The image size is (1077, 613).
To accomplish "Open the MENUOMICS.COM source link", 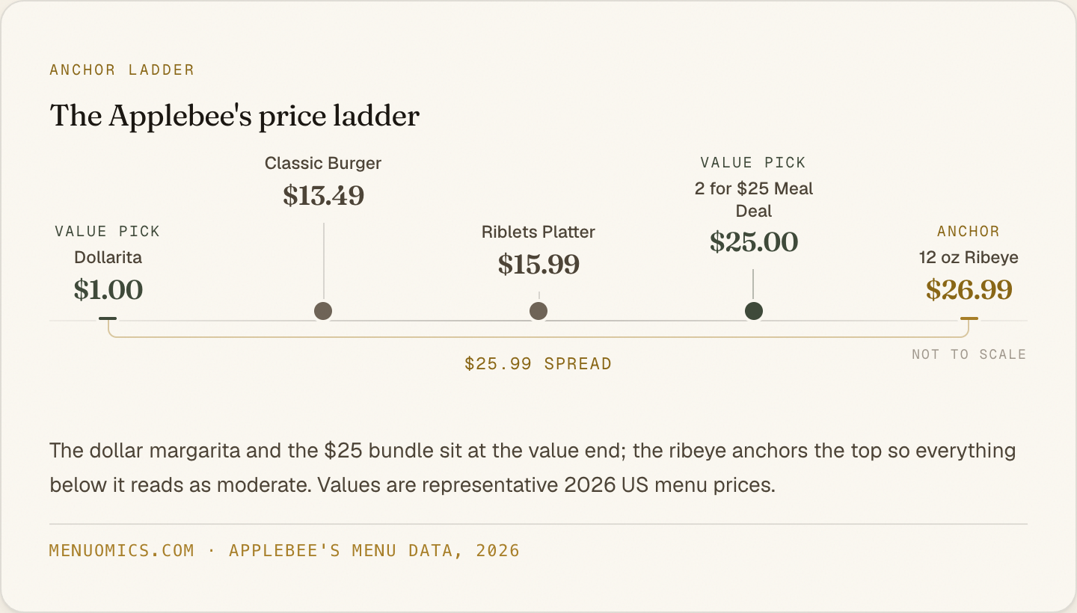I will tap(122, 551).
